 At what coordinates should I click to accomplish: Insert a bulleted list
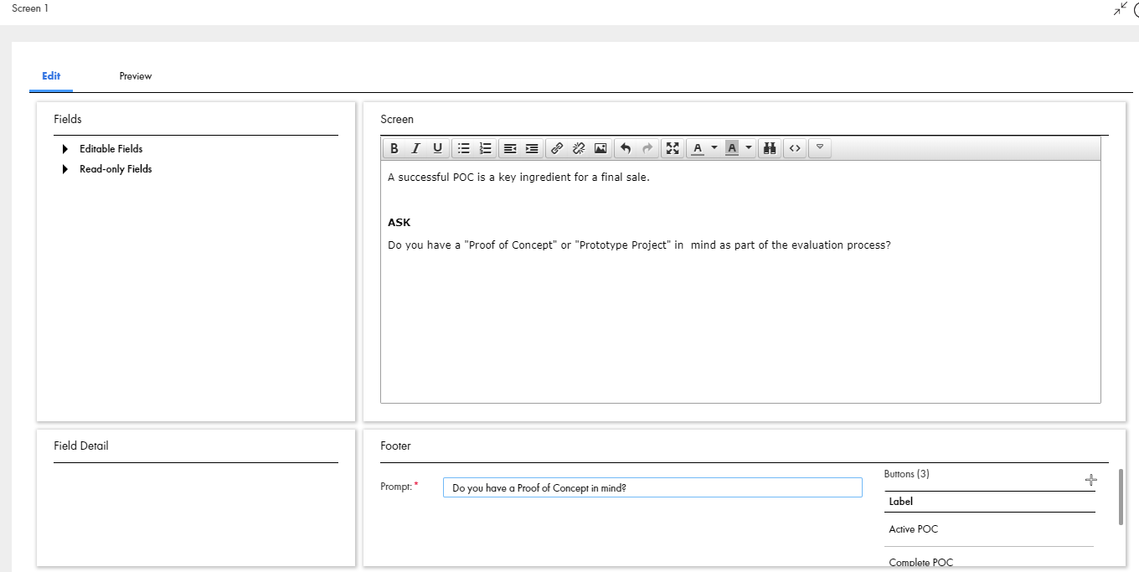463,148
